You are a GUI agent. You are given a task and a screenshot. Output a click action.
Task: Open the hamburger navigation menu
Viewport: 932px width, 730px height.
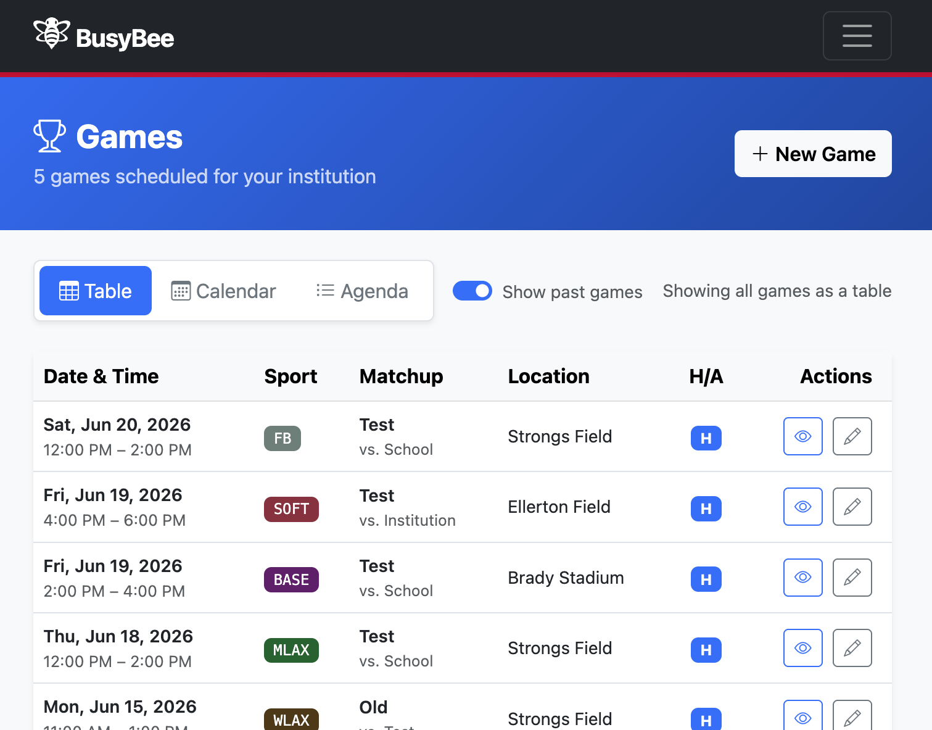(x=857, y=36)
